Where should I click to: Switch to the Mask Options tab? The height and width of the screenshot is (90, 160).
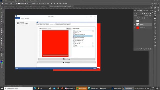coord(67,24)
